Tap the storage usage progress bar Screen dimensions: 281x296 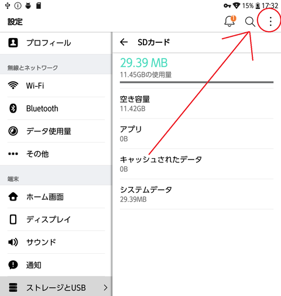(x=197, y=82)
